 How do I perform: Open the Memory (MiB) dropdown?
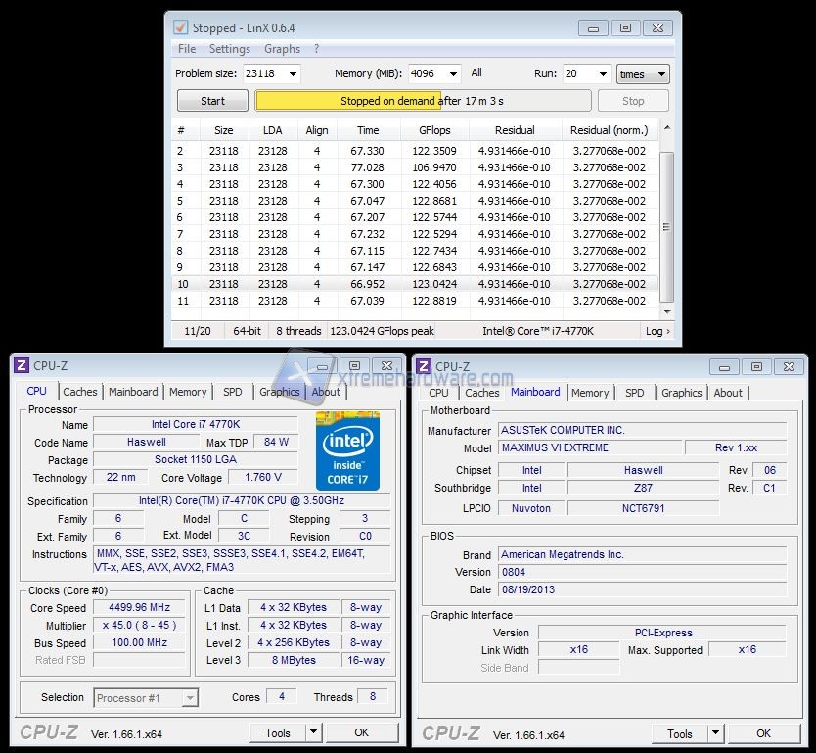pyautogui.click(x=453, y=74)
